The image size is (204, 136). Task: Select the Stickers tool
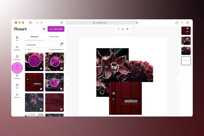tap(17, 77)
